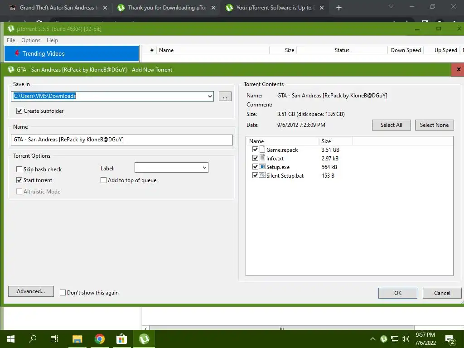Sort contents by Size column header

pos(336,141)
